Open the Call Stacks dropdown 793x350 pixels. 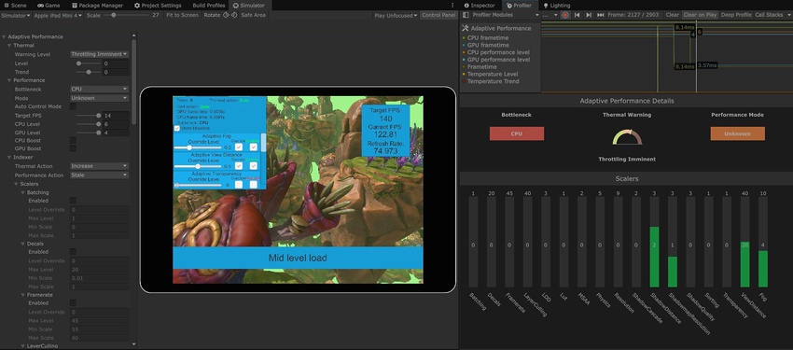coord(772,15)
